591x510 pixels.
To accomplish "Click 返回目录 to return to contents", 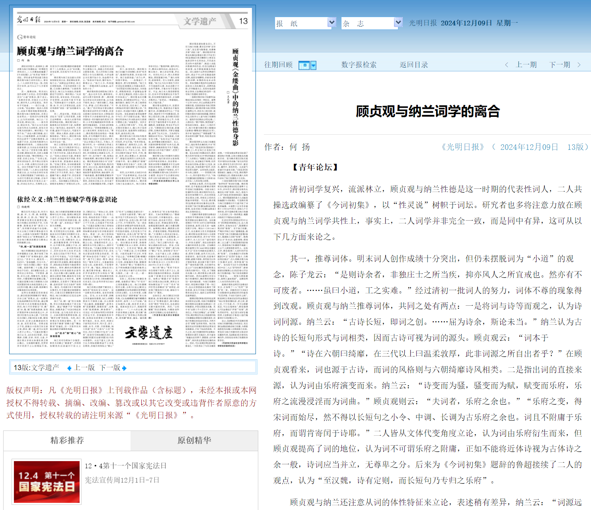I will point(414,65).
